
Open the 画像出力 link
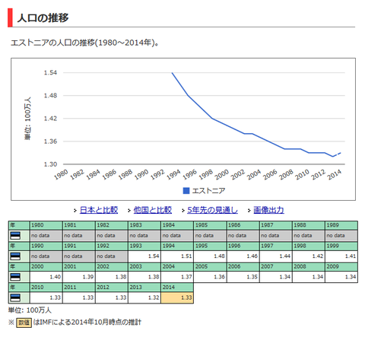[x=268, y=210]
